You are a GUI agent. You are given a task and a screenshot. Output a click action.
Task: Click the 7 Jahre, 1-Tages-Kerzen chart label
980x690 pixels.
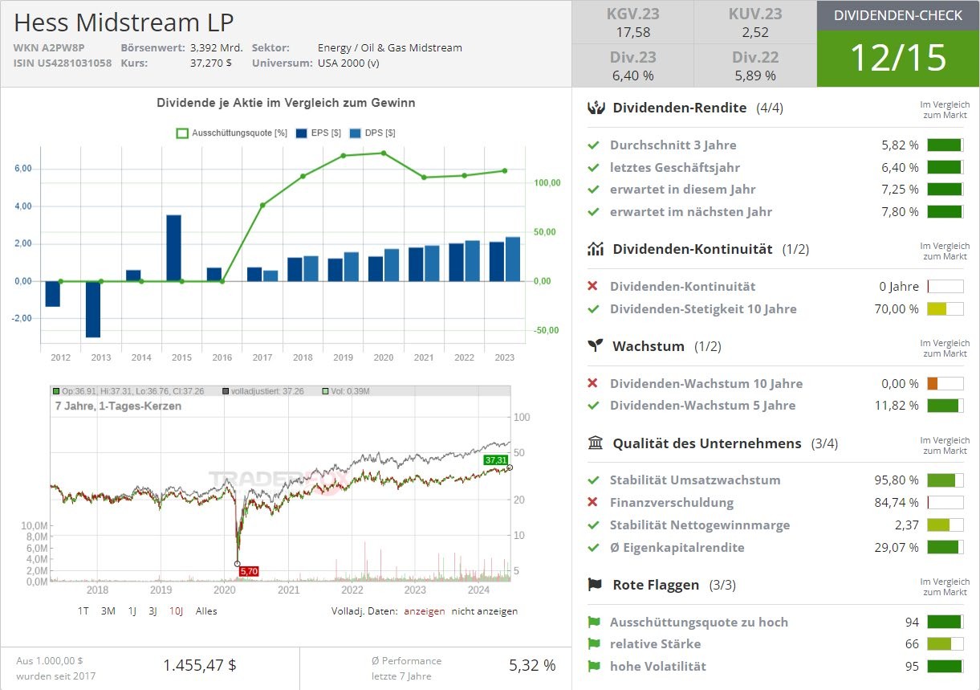click(118, 406)
